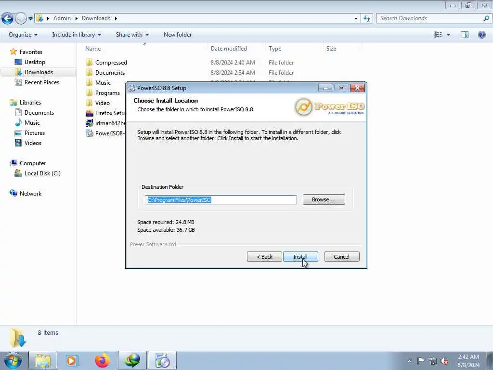Viewport: 493px width, 370px height.
Task: Toggle the preview pane icon
Action: coord(465,35)
